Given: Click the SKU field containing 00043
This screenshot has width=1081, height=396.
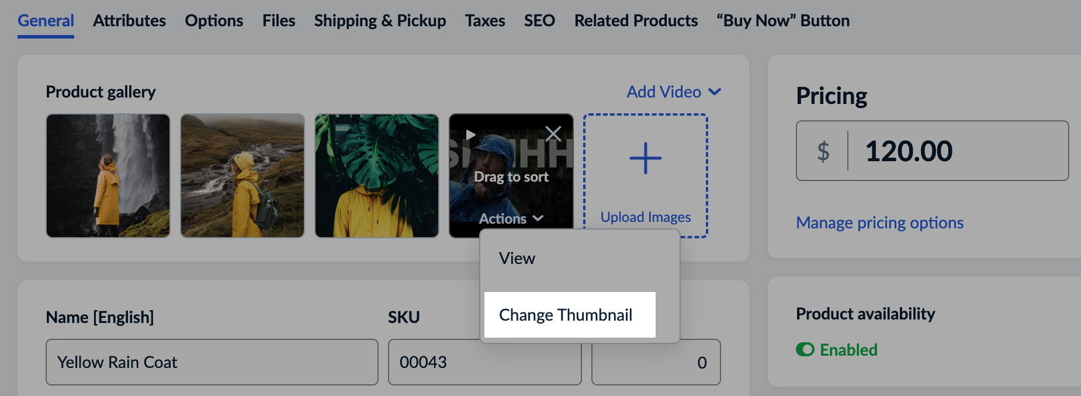Looking at the screenshot, I should click(x=484, y=362).
